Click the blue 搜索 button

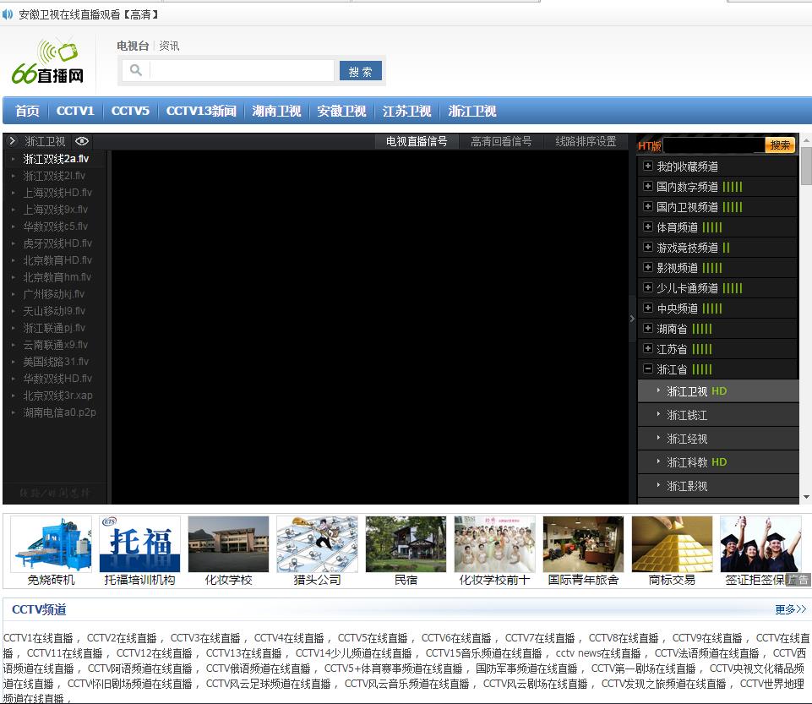click(x=361, y=71)
